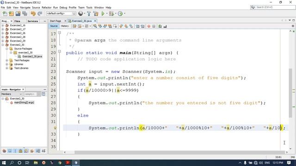
Task: Switch to the Files tab
Action: click(17, 21)
